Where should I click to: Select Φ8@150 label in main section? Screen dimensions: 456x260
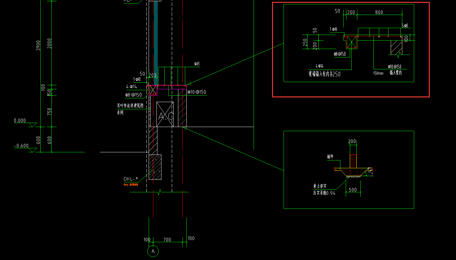point(133,95)
